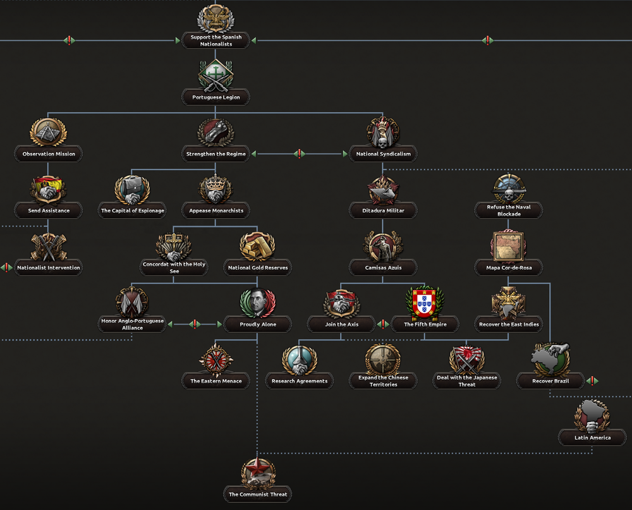Select the Support the Spanish Nationalists eagle emblem
Screen dimensions: 632x510
coord(216,18)
